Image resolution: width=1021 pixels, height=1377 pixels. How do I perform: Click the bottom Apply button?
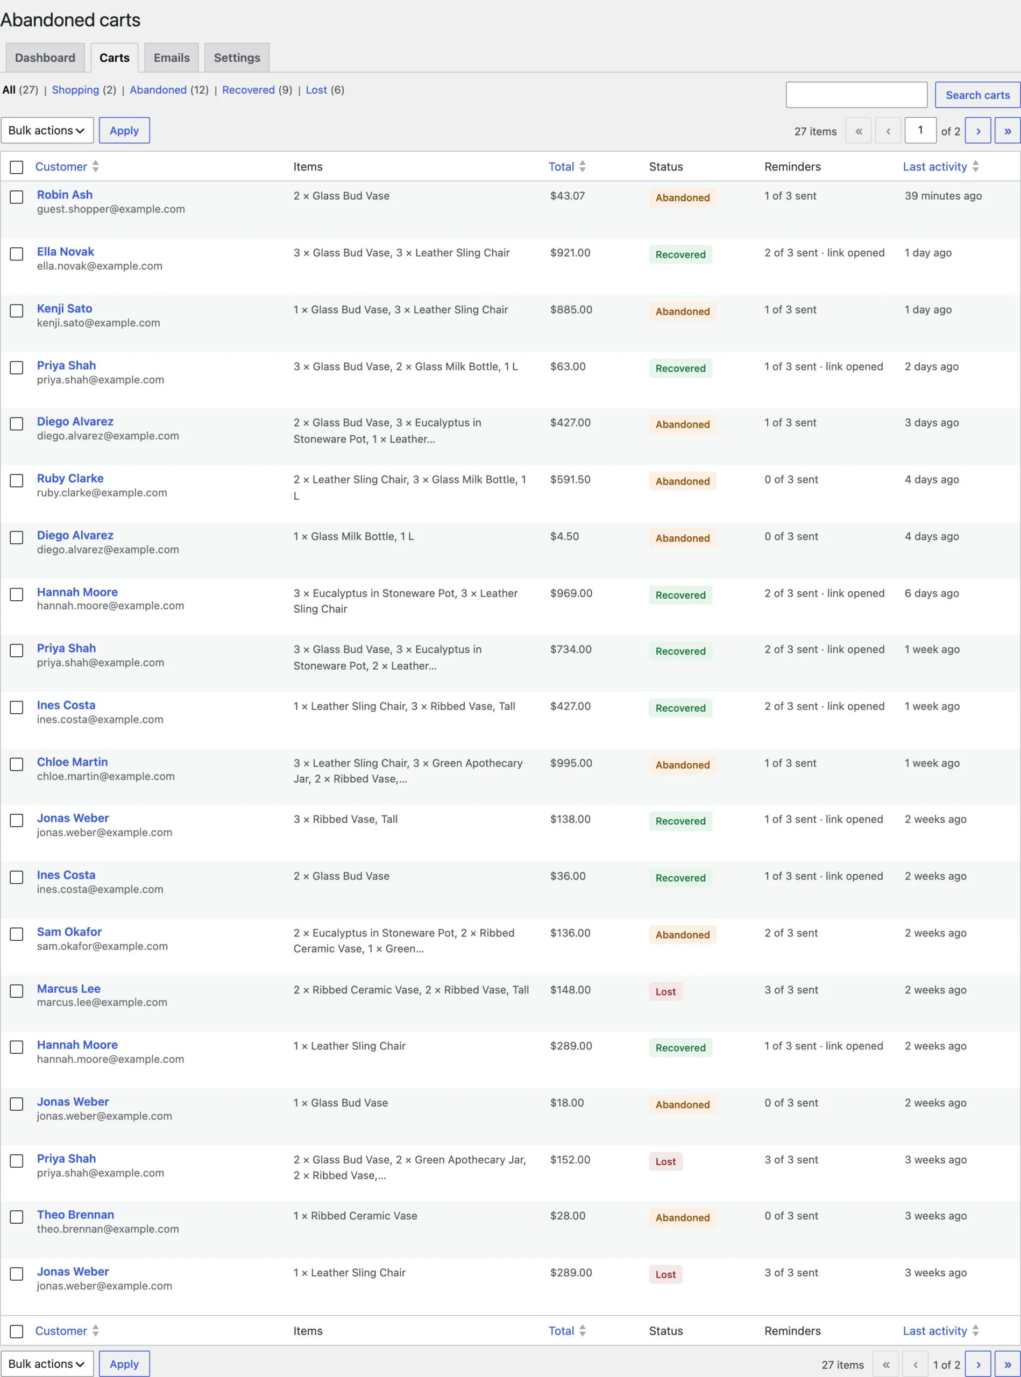click(x=124, y=1364)
